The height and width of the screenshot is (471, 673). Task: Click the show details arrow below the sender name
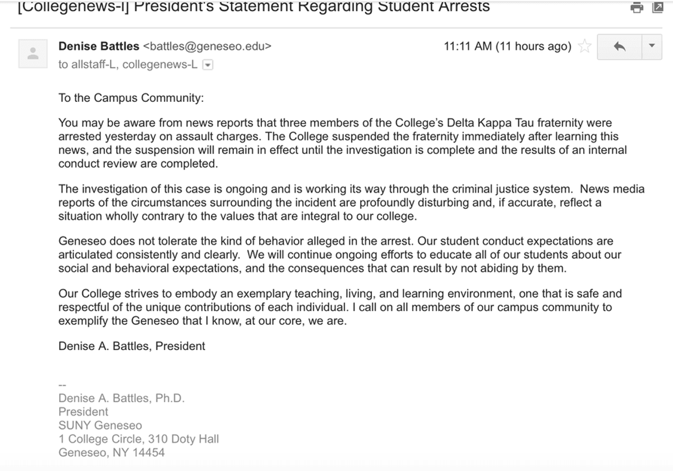pos(208,64)
